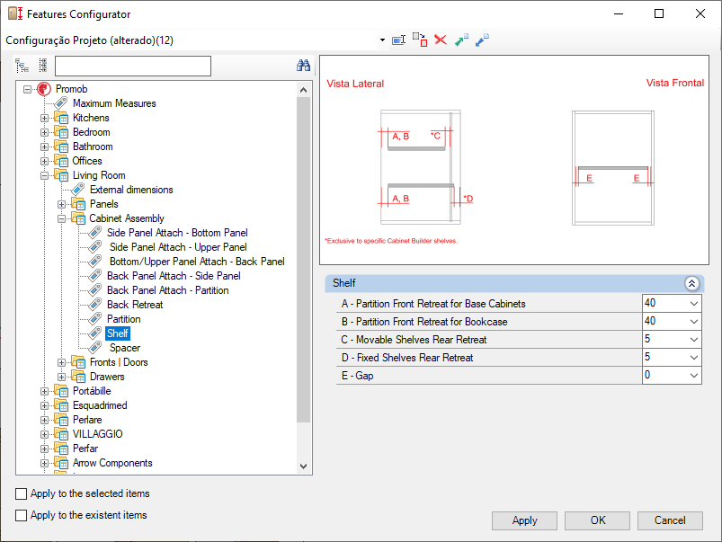Viewport: 722px width, 542px height.
Task: Click the binoculars search icon
Action: click(303, 66)
